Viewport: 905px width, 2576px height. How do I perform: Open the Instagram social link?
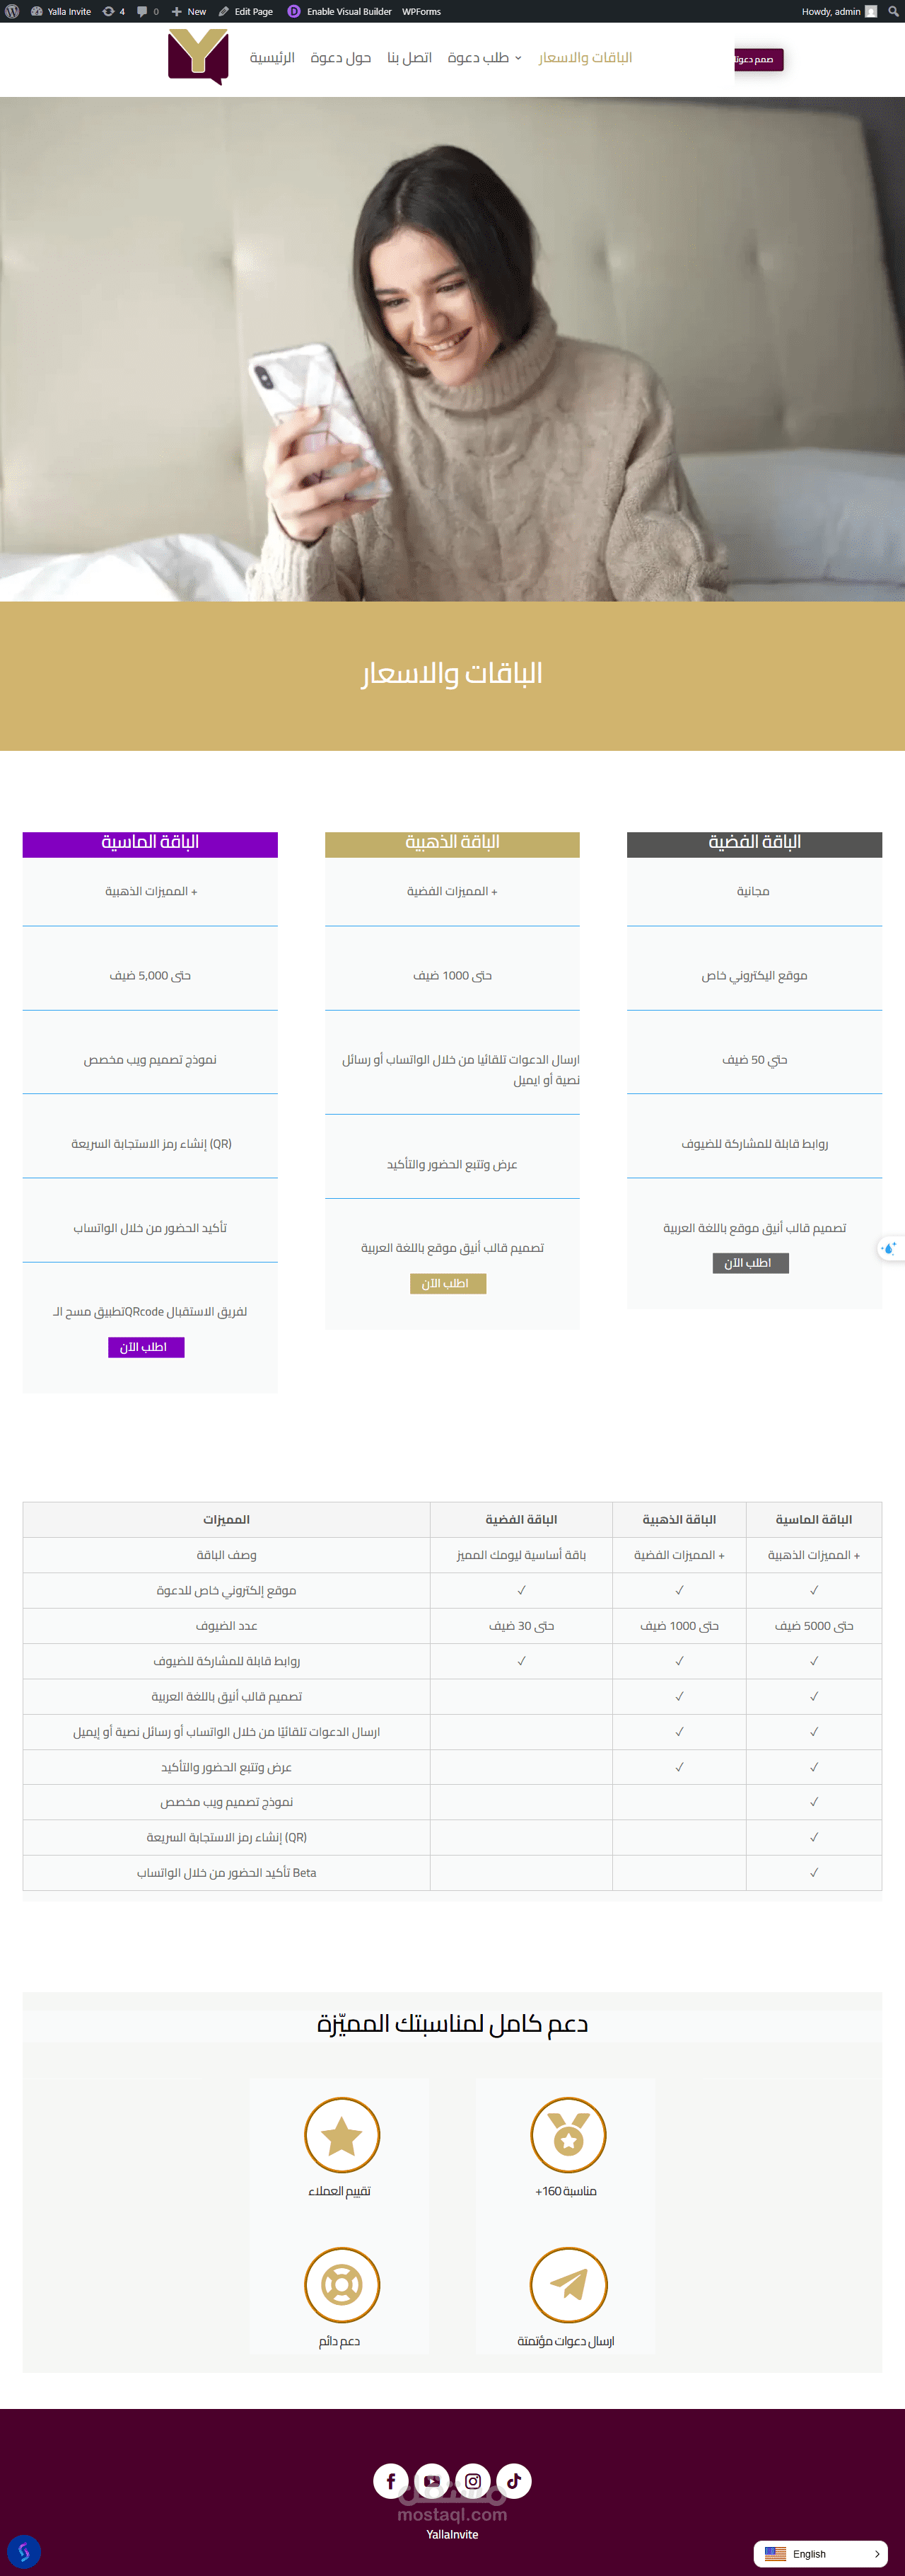pos(472,2480)
